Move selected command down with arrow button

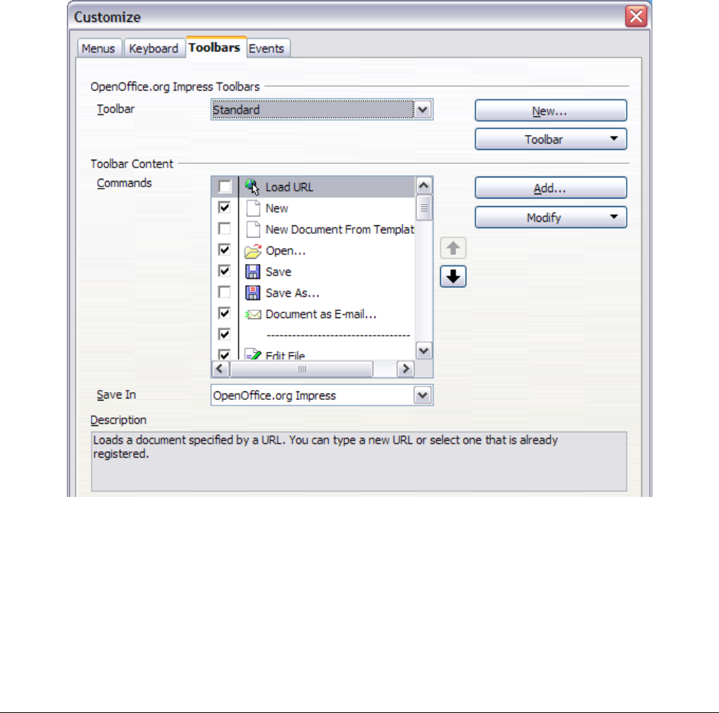(453, 277)
